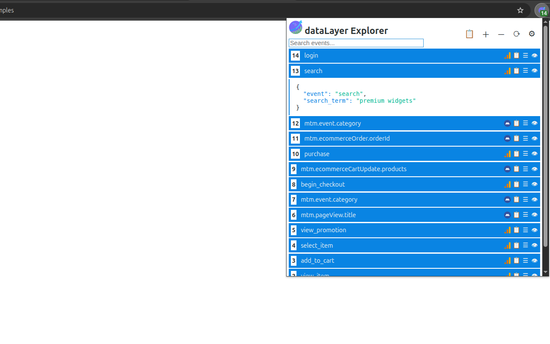Copy event 12 mtm.event.category to clipboard

(x=516, y=123)
